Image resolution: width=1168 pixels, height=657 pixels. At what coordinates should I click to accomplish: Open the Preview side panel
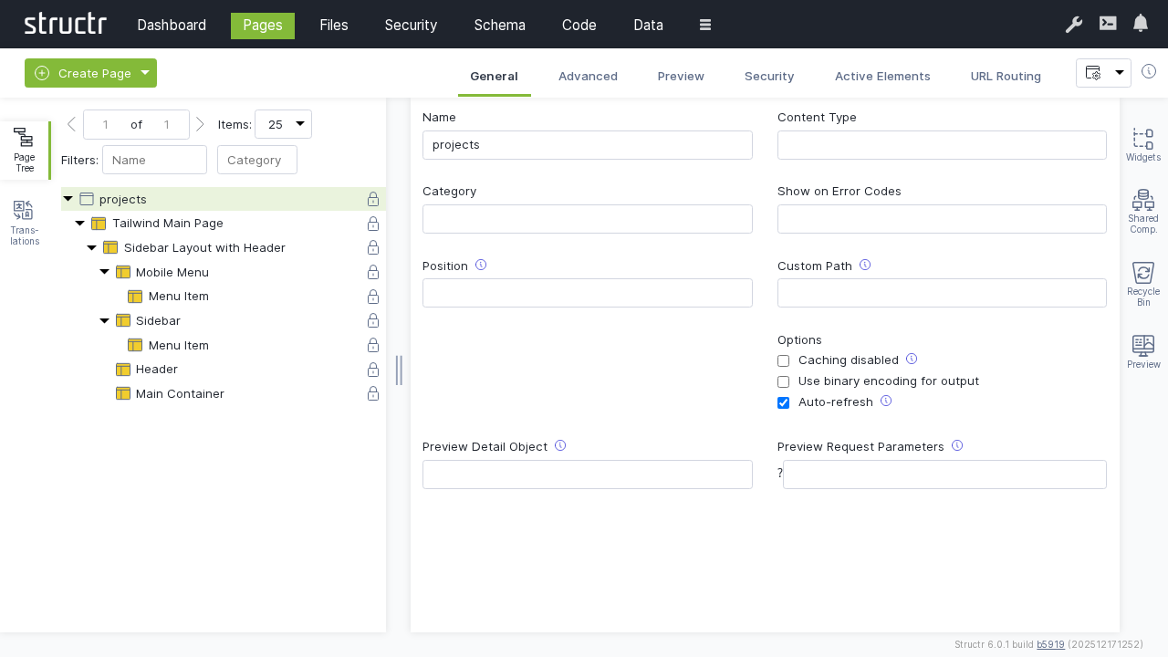pos(1142,351)
